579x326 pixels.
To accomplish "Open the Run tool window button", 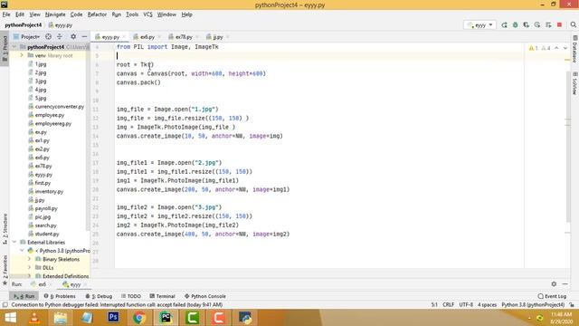I will [x=24, y=296].
